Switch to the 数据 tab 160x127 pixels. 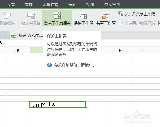29,4
